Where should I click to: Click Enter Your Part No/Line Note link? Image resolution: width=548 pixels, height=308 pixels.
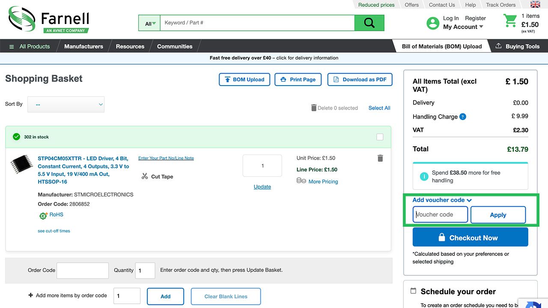[x=166, y=158]
